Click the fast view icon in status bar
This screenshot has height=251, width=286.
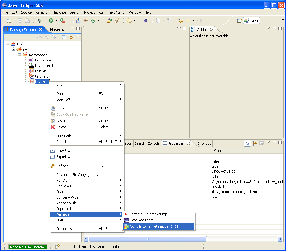pyautogui.click(x=57, y=247)
